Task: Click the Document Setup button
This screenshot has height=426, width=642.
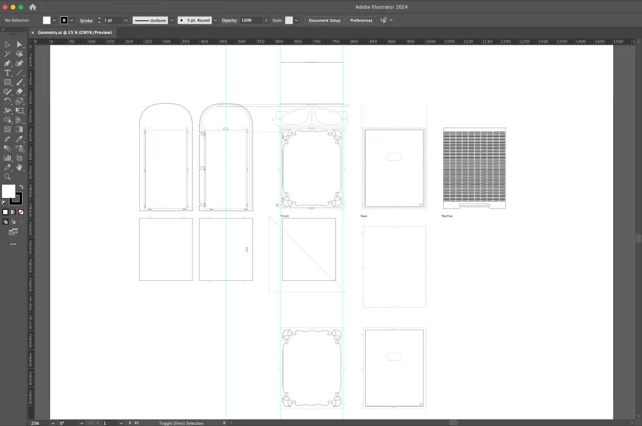Action: tap(324, 20)
